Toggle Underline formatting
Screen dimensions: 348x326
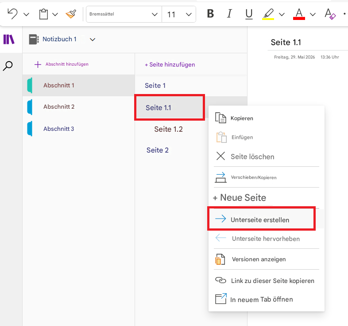pyautogui.click(x=249, y=14)
